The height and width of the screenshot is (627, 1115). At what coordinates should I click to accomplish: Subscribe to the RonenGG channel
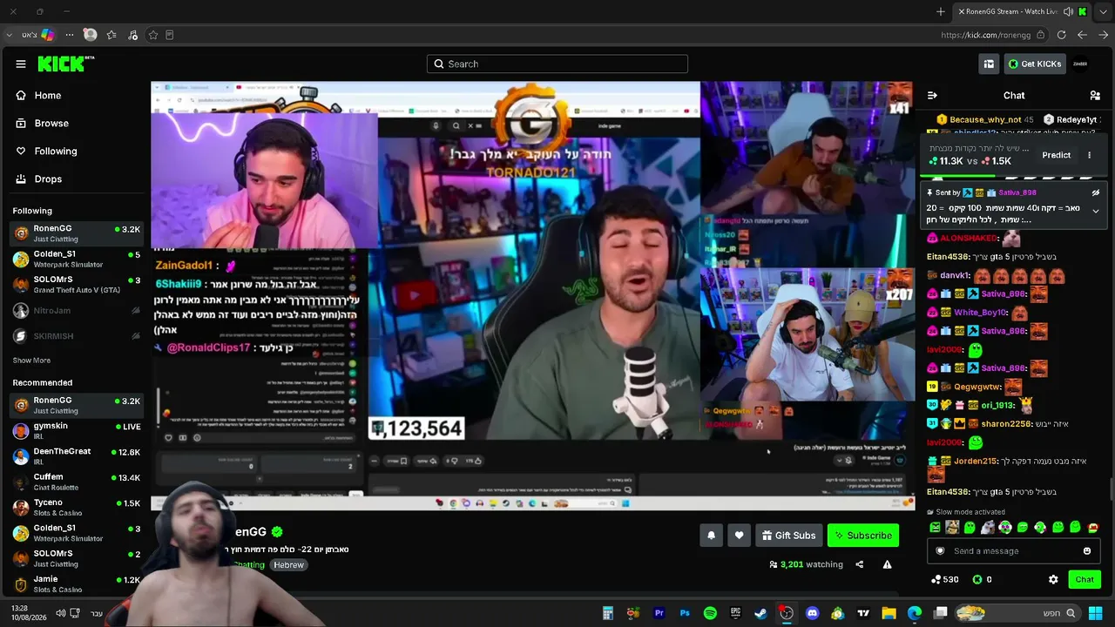click(862, 536)
